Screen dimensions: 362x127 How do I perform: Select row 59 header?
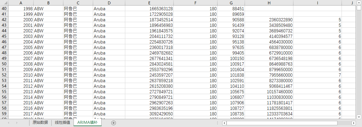[x=4, y=114]
